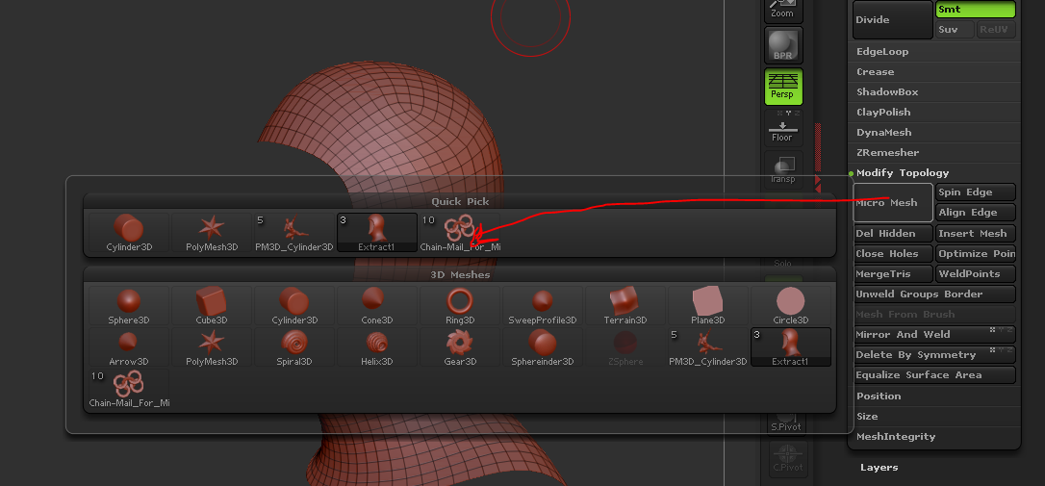
Task: Toggle Solo mode
Action: coord(782,264)
